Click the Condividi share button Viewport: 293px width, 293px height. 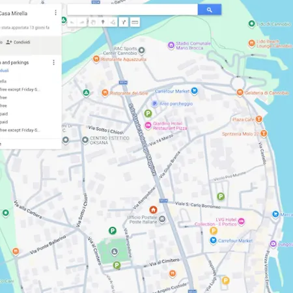(18, 42)
